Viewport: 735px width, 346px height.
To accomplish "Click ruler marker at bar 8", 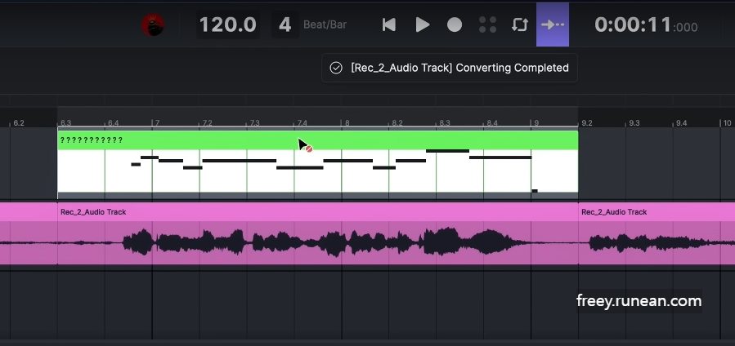I will click(347, 123).
